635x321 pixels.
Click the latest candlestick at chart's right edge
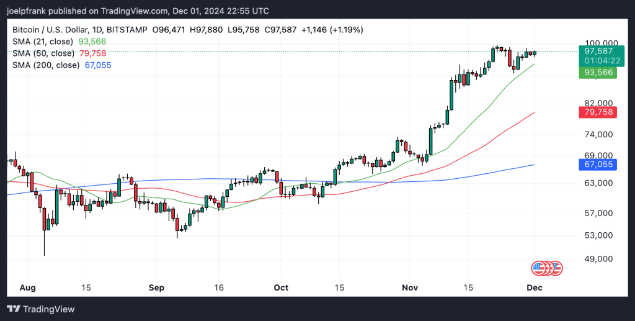pos(535,53)
